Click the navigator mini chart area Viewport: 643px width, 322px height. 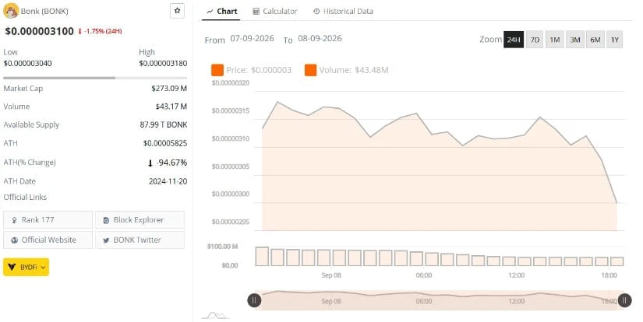(440, 301)
